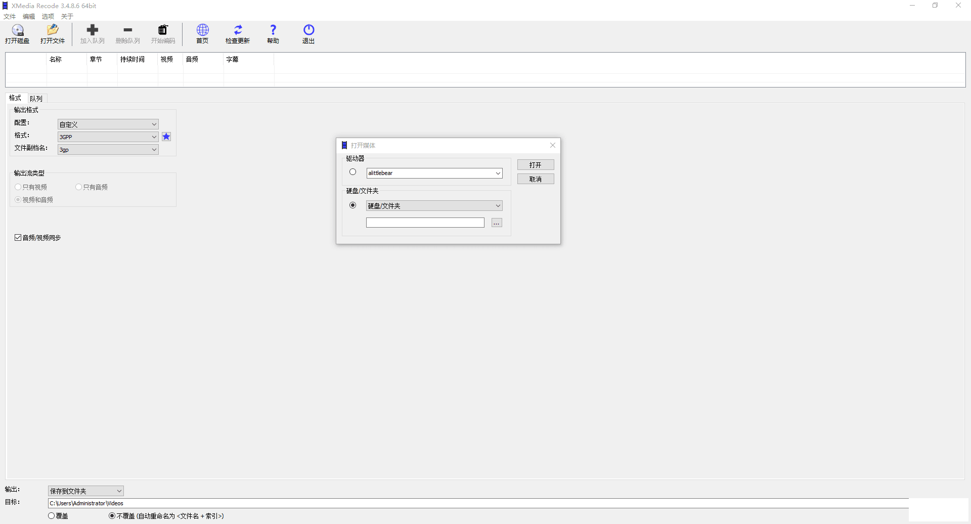Open the Edit (编辑) menu
Image resolution: width=971 pixels, height=524 pixels.
point(29,17)
